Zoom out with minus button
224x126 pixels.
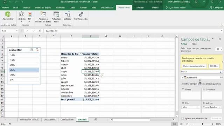192,124
